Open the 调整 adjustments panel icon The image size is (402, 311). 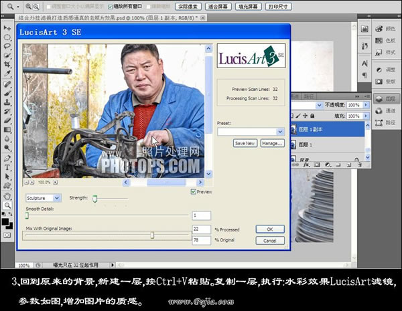[379, 70]
